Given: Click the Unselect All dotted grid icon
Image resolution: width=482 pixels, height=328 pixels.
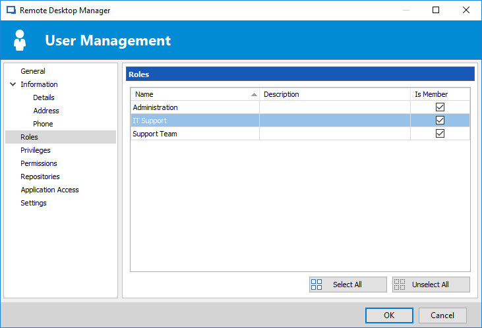Looking at the screenshot, I should [400, 285].
